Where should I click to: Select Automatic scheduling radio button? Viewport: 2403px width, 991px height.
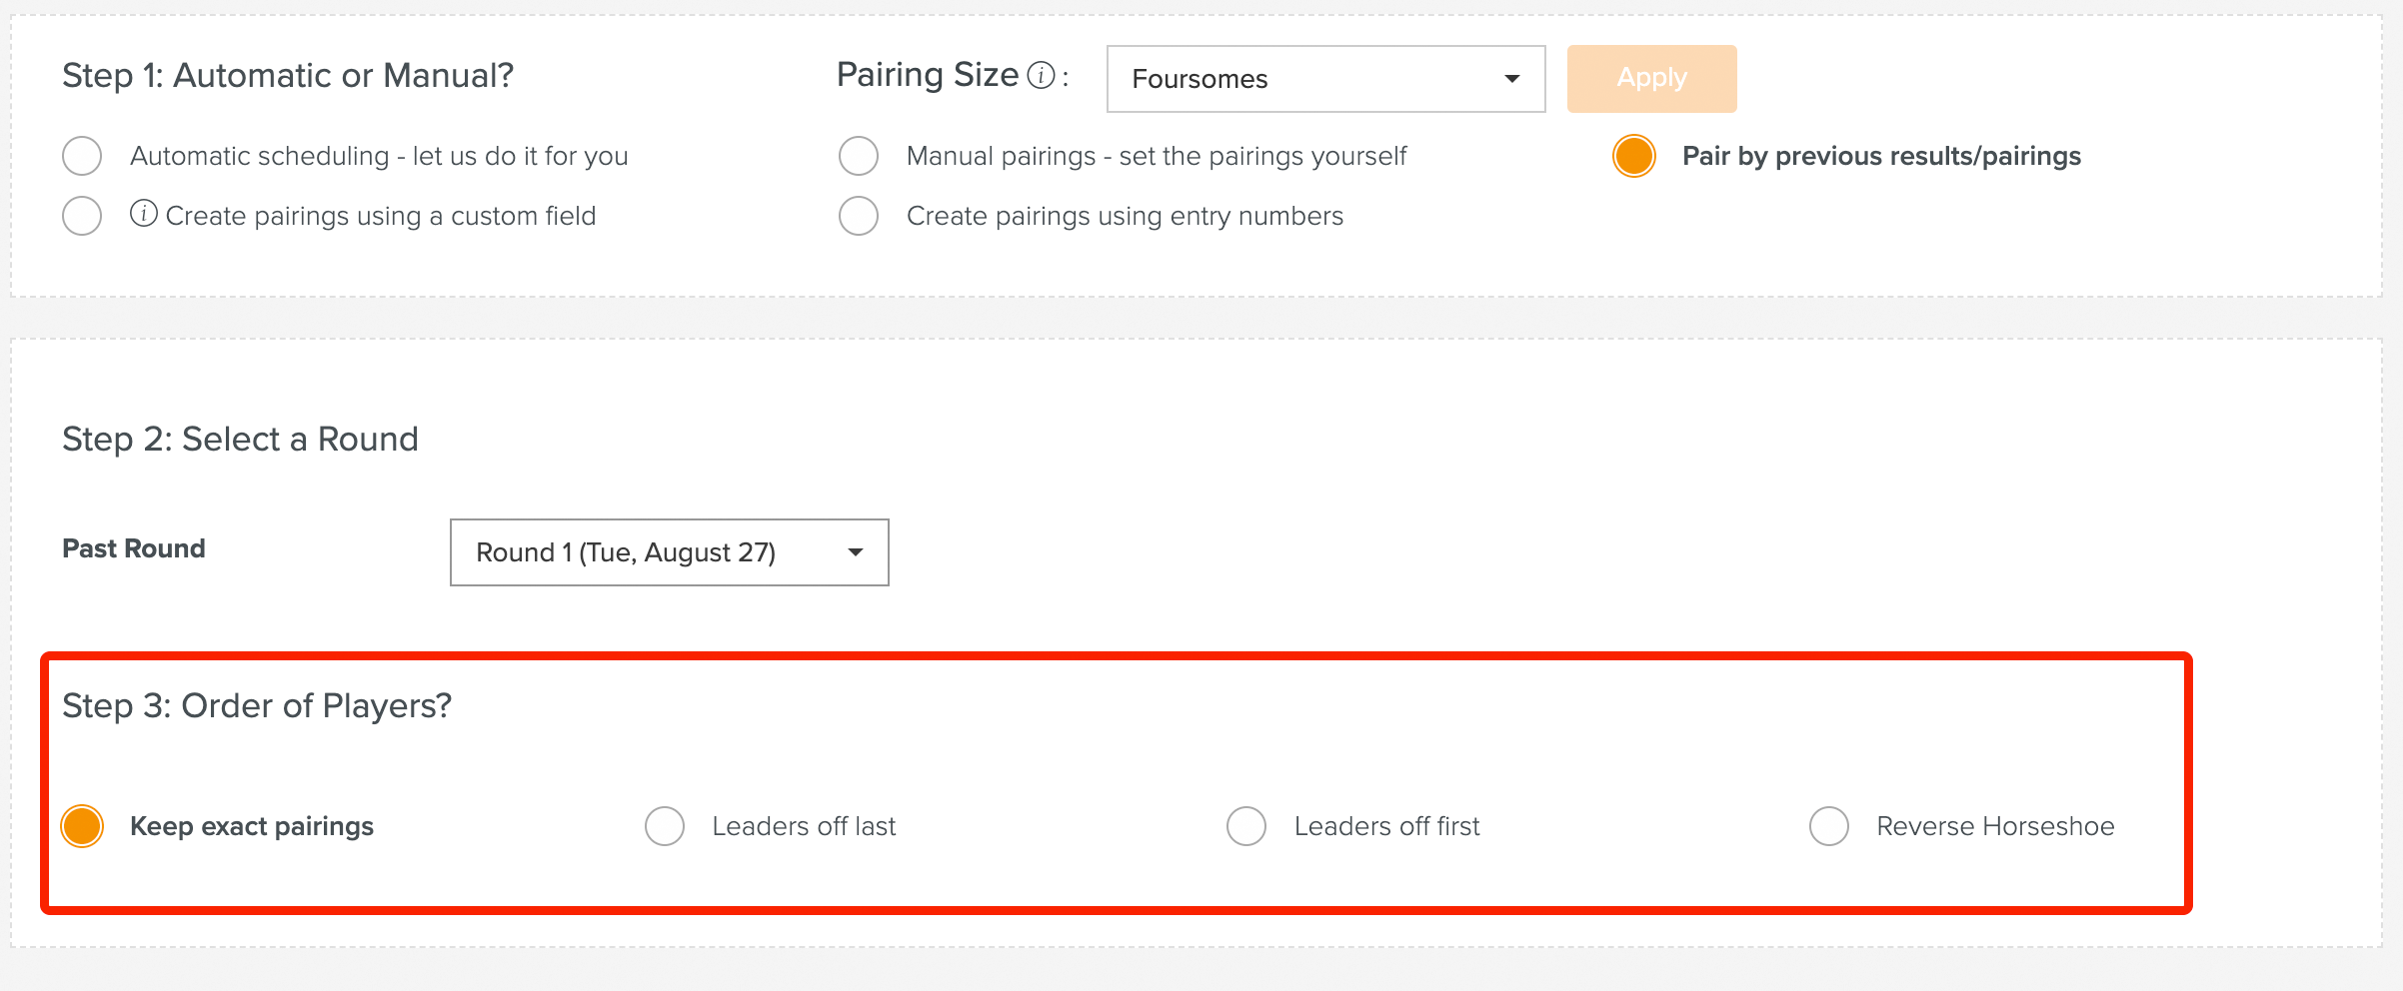point(82,156)
